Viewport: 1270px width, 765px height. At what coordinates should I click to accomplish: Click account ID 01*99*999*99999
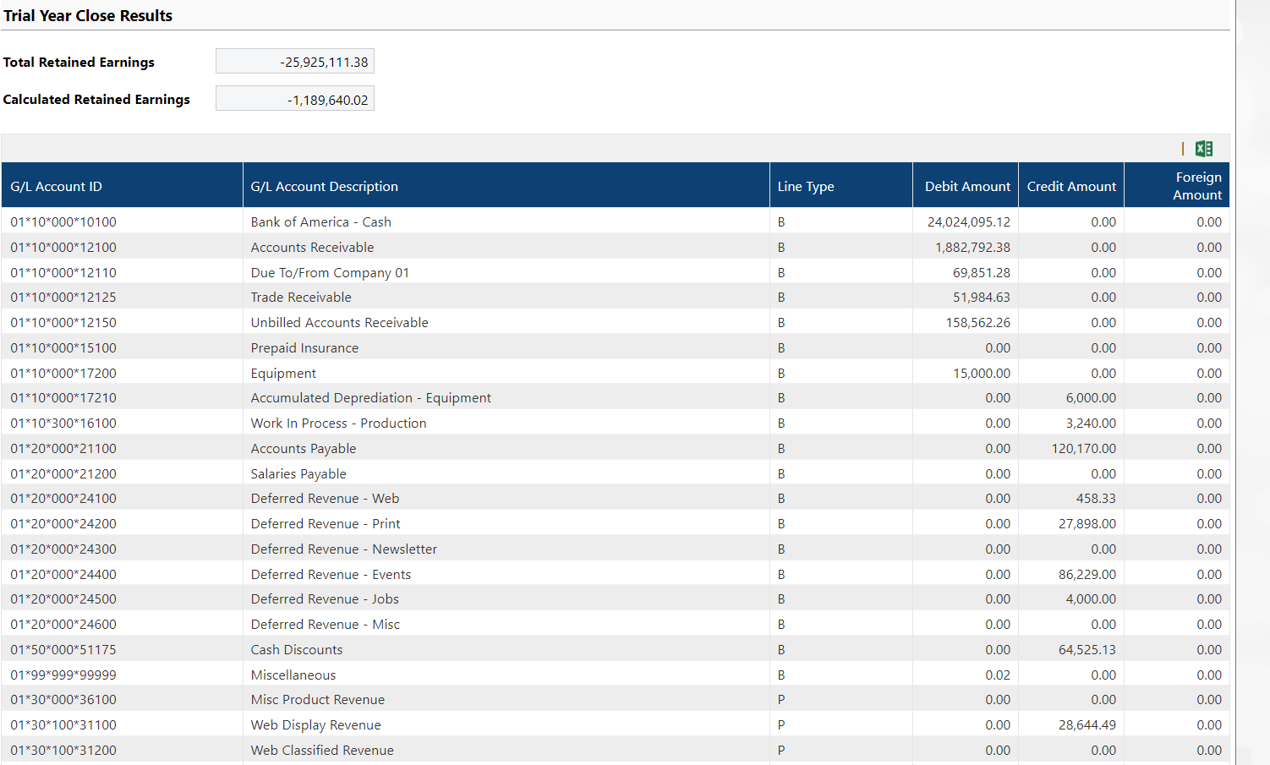(63, 675)
